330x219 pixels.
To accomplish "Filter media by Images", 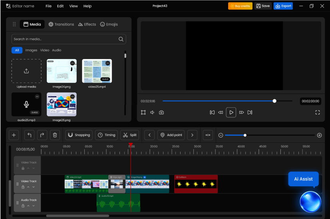I will click(x=31, y=50).
